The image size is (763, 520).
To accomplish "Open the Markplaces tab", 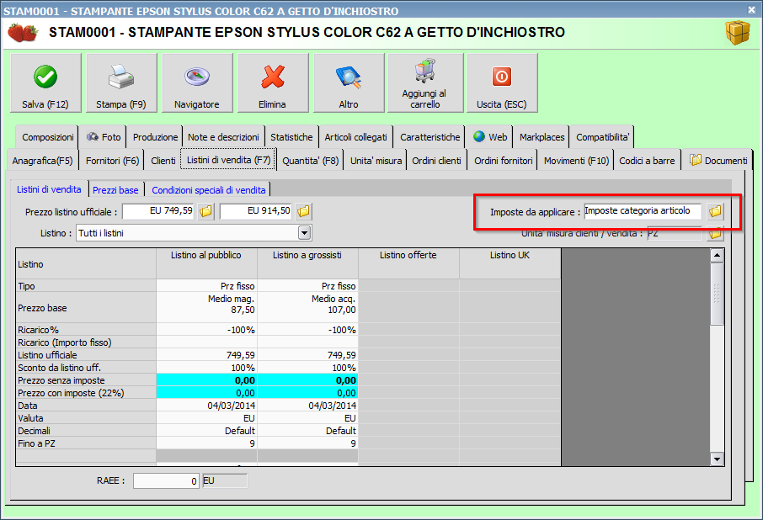I will [x=542, y=137].
